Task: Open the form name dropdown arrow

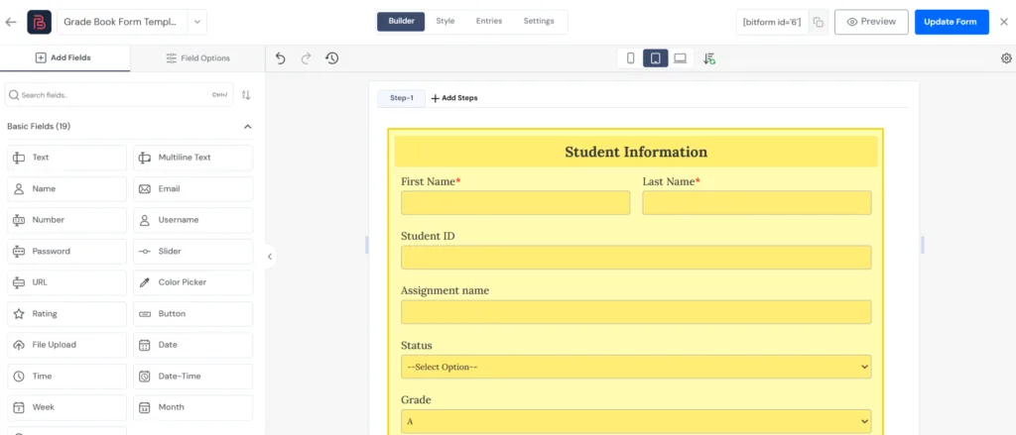Action: tap(197, 22)
